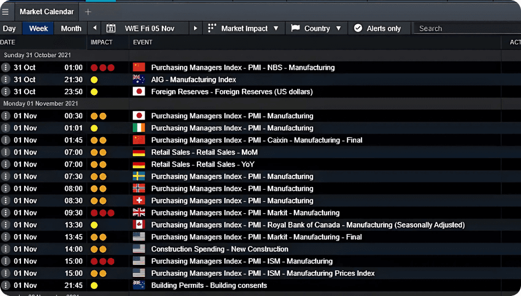
Task: Open row options for Construction Spending event
Action: [x=5, y=249]
